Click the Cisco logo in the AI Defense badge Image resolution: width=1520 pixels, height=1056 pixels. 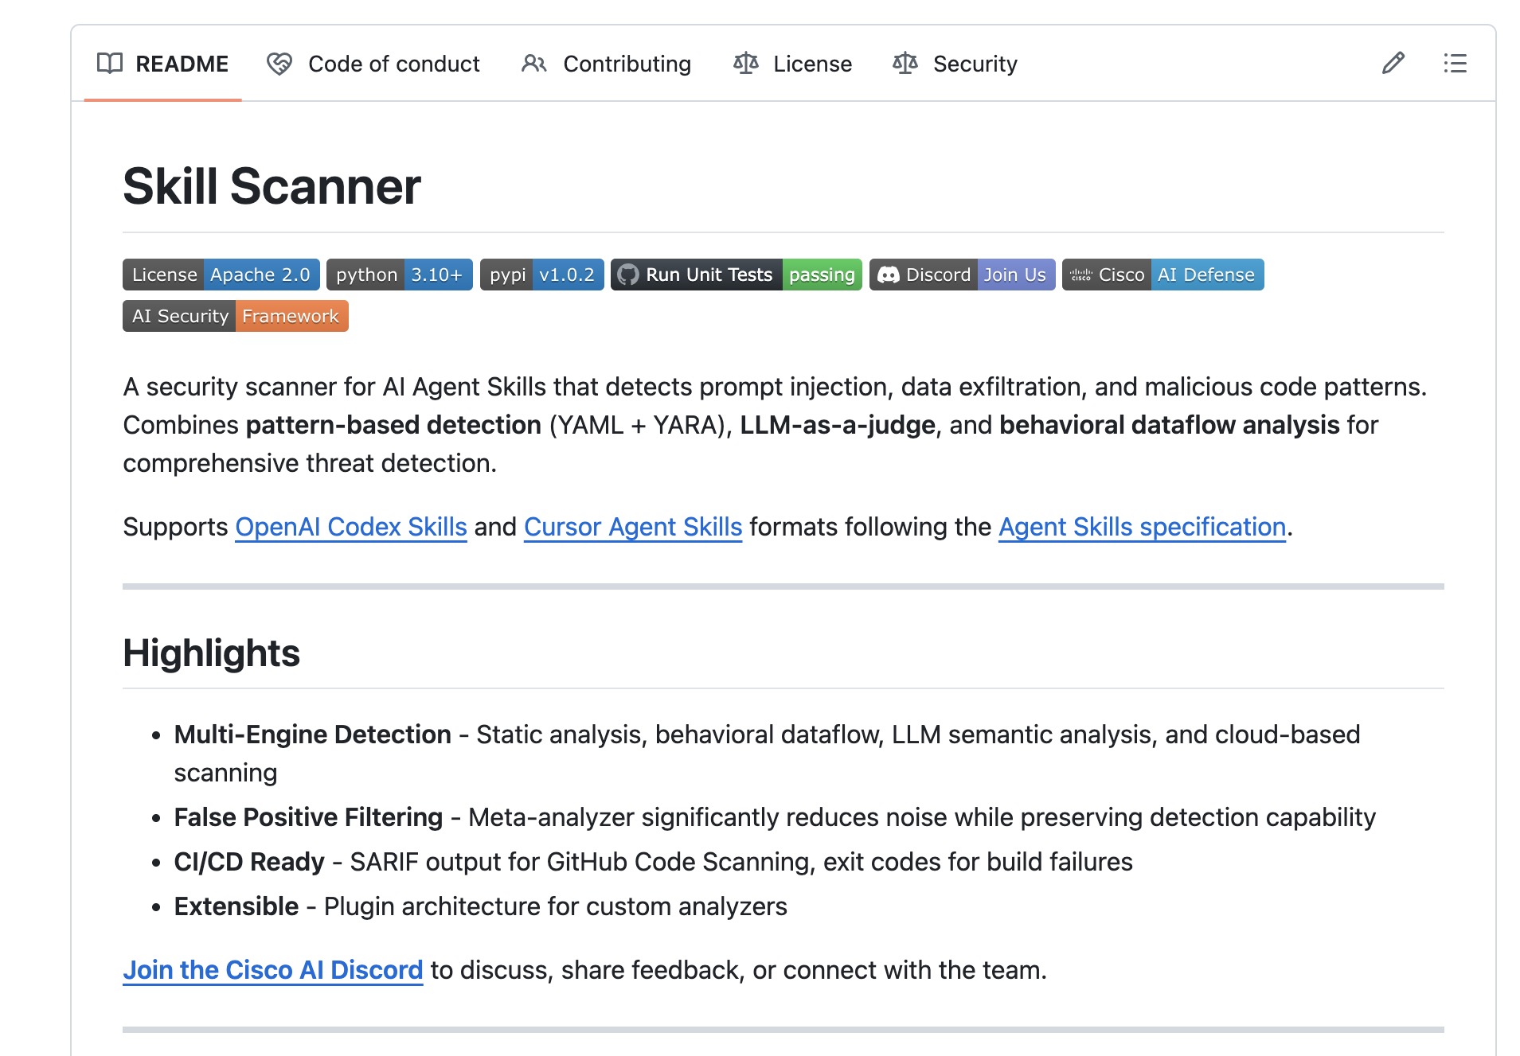1081,275
